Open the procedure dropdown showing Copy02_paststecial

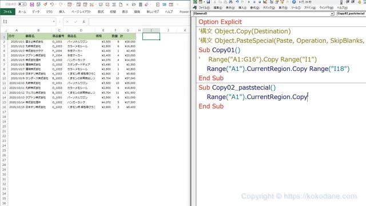point(351,14)
